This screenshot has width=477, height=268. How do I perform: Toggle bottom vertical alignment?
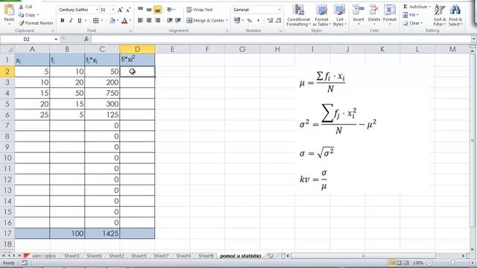click(157, 10)
